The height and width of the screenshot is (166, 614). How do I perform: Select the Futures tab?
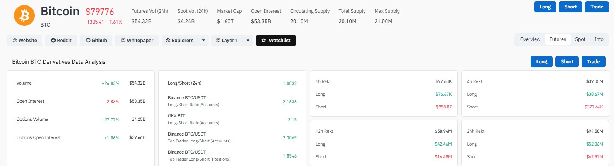(558, 39)
